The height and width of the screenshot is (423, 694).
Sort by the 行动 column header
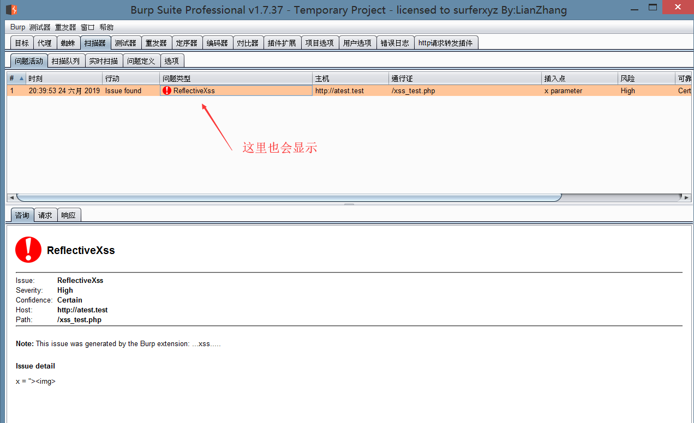click(x=131, y=78)
